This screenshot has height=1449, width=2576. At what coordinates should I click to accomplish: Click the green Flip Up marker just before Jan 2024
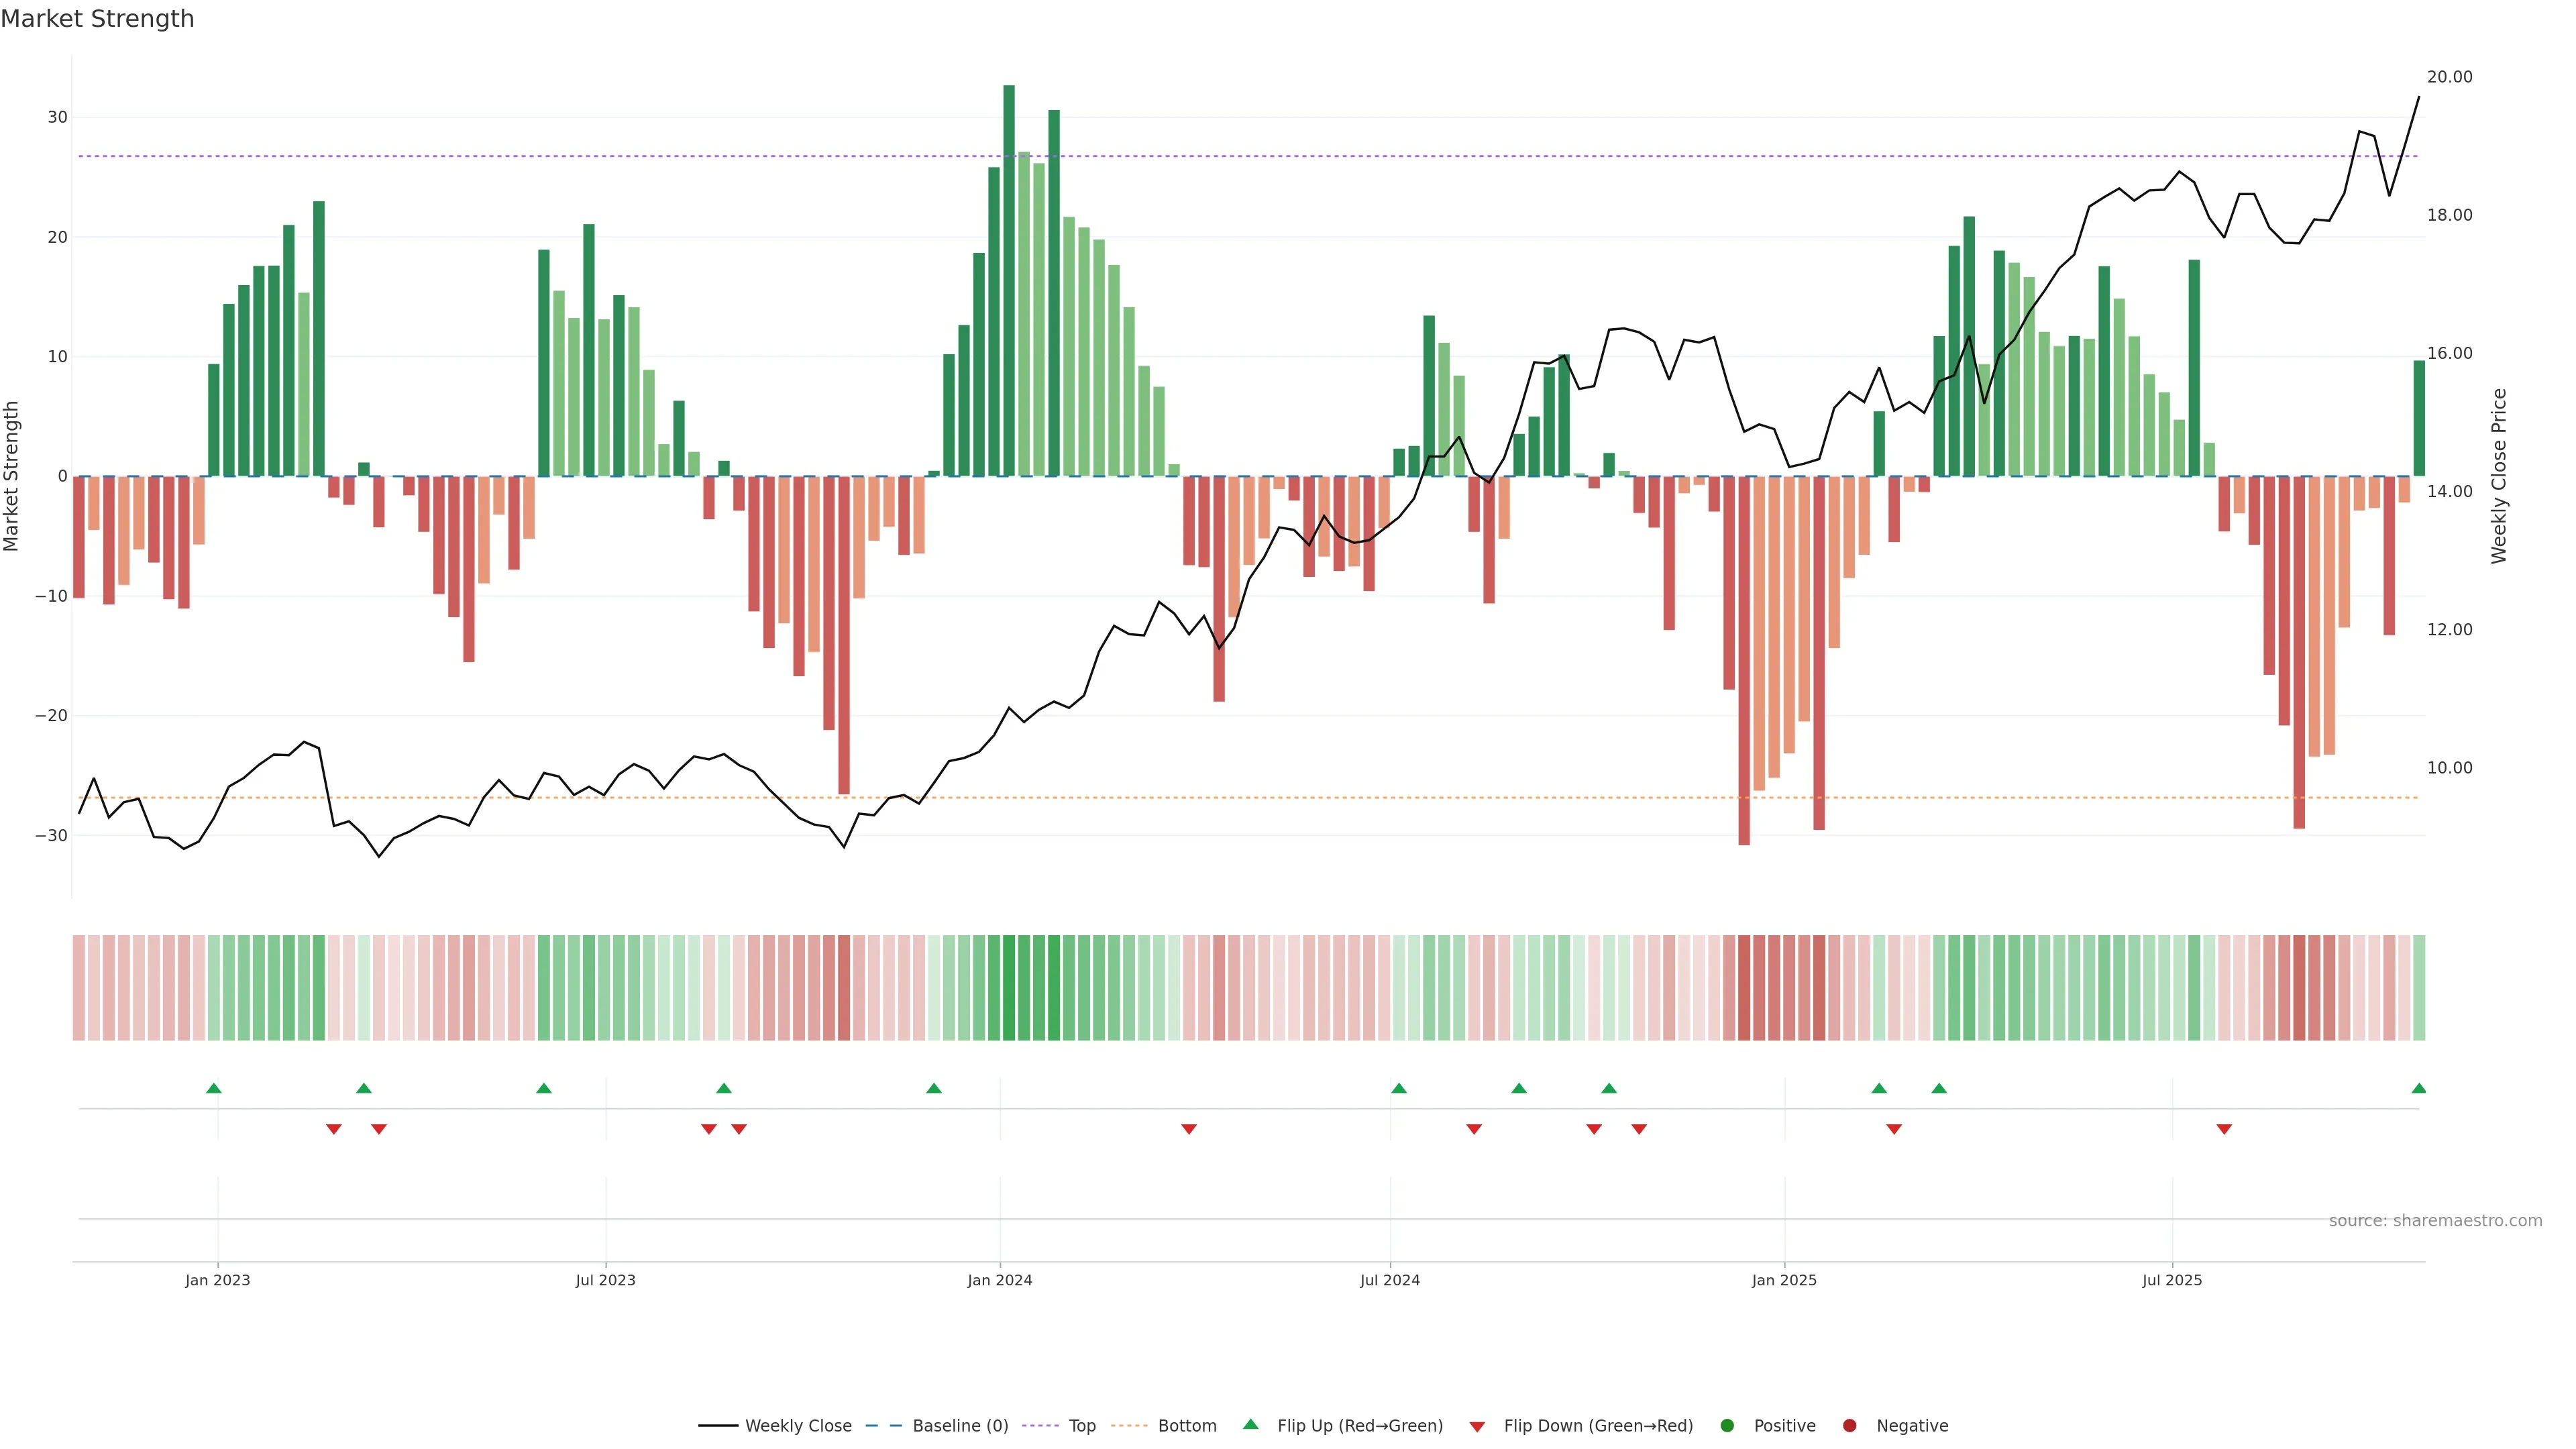933,1088
